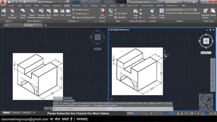Insert a Hyperlink

tap(120, 17)
